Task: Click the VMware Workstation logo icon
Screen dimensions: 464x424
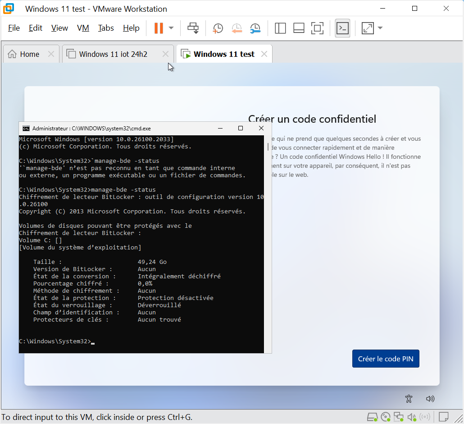Action: coord(9,9)
